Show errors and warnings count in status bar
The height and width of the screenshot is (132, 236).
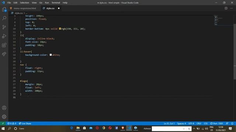12,124
